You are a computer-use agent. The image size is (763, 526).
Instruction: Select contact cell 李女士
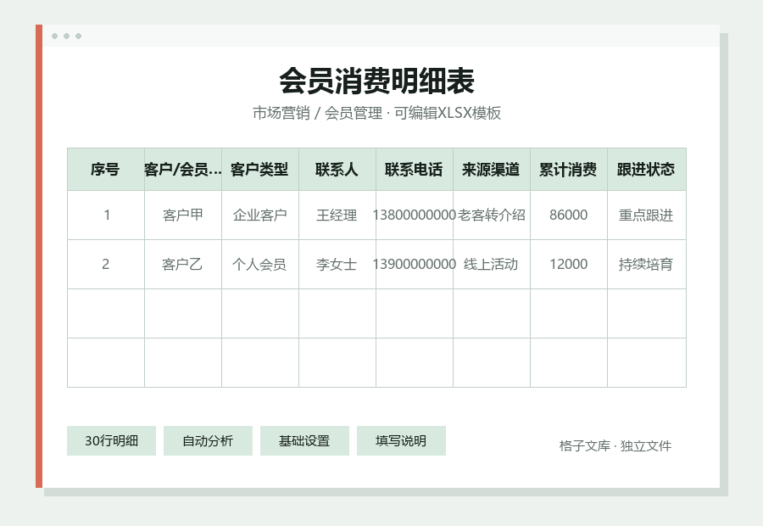pyautogui.click(x=337, y=264)
